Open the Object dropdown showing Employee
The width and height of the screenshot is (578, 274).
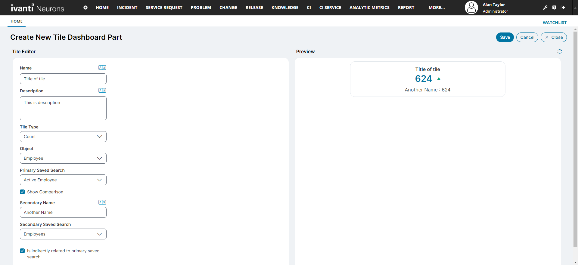(63, 158)
